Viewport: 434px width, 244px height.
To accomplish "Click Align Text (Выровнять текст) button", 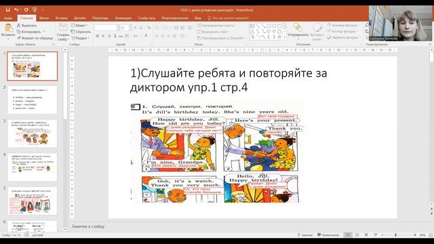I will tap(214, 32).
